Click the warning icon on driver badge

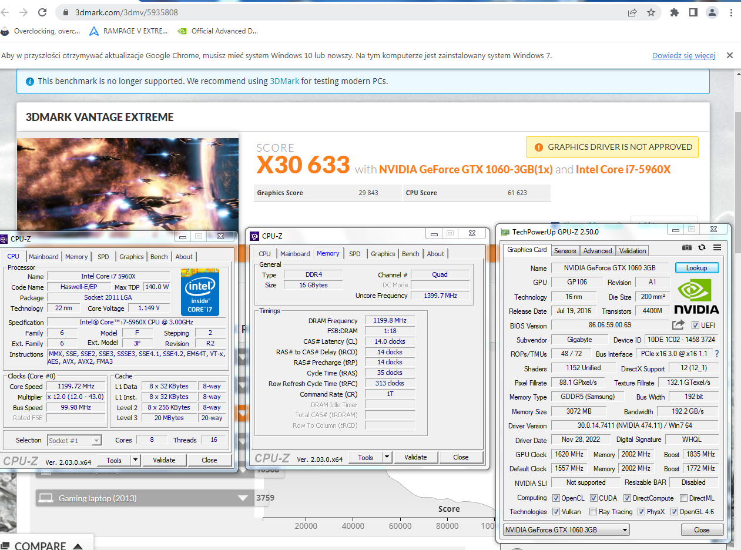pos(538,147)
